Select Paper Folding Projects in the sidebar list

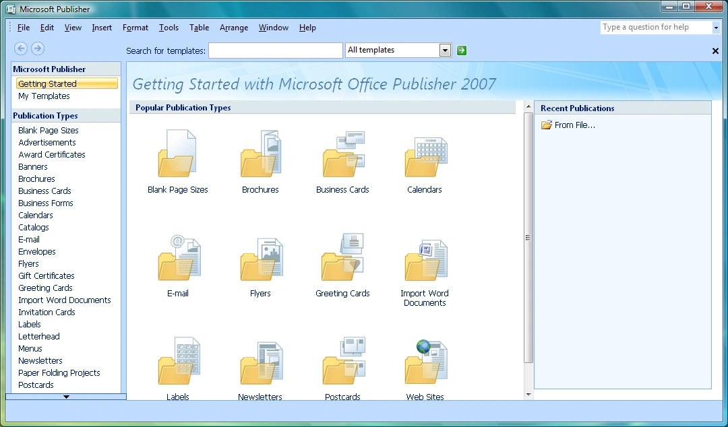coord(59,372)
